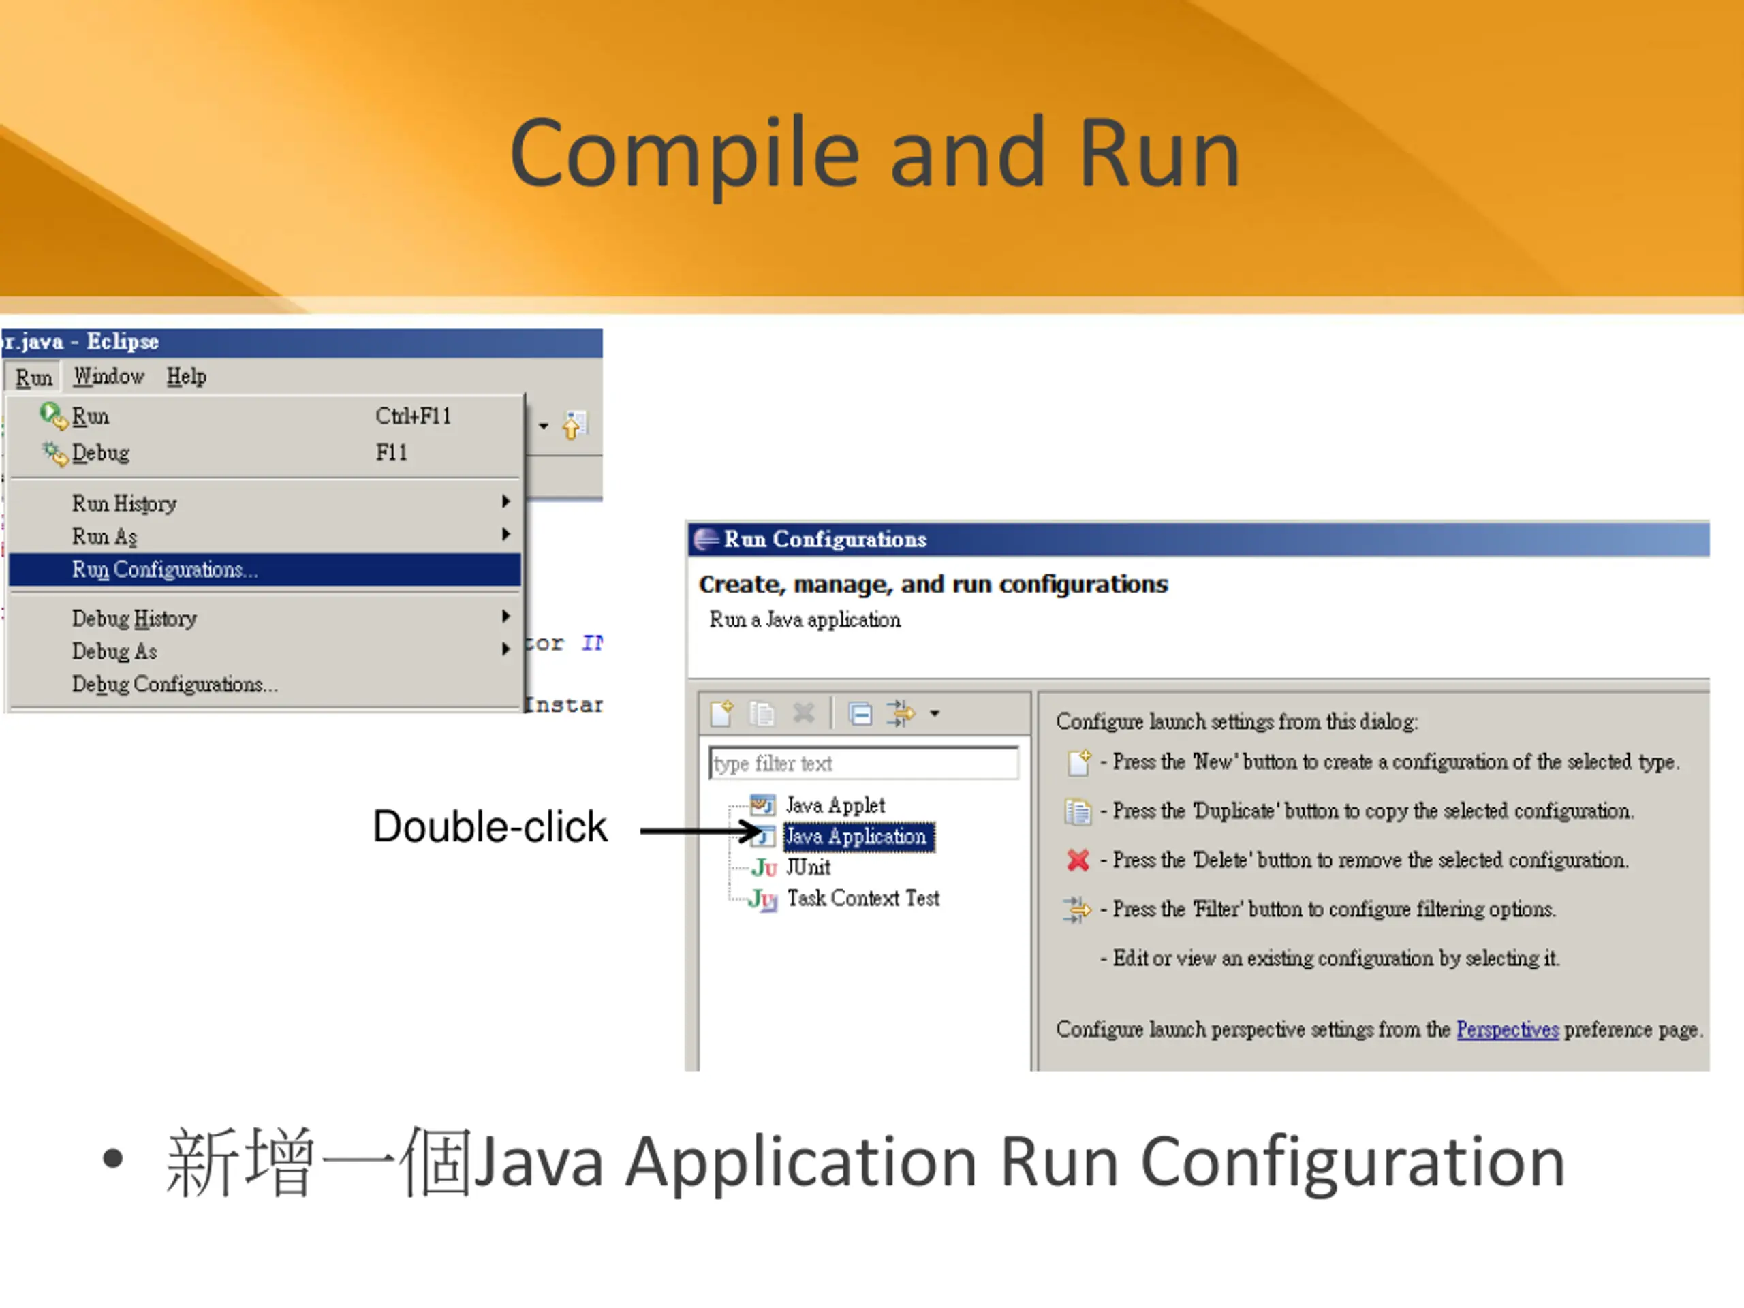1744x1308 pixels.
Task: Click New launch configuration toolbar icon
Action: coord(721,713)
